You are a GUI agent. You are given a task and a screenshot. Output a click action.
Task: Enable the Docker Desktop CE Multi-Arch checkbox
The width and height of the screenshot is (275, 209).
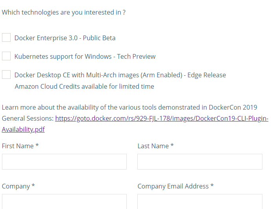click(6, 75)
